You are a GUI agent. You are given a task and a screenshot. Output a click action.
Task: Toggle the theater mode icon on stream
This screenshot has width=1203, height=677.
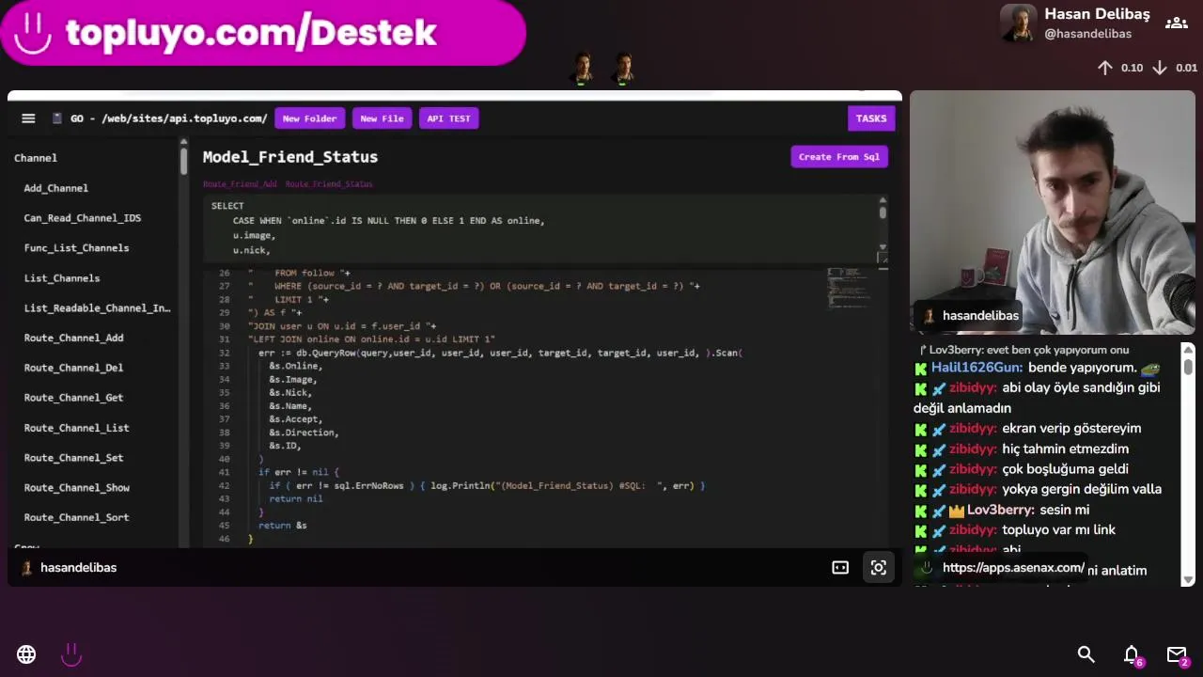tap(840, 568)
